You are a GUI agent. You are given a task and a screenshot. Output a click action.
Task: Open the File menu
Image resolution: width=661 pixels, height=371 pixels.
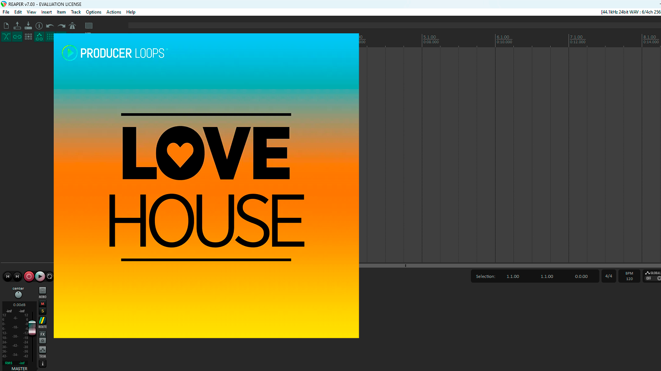[6, 12]
